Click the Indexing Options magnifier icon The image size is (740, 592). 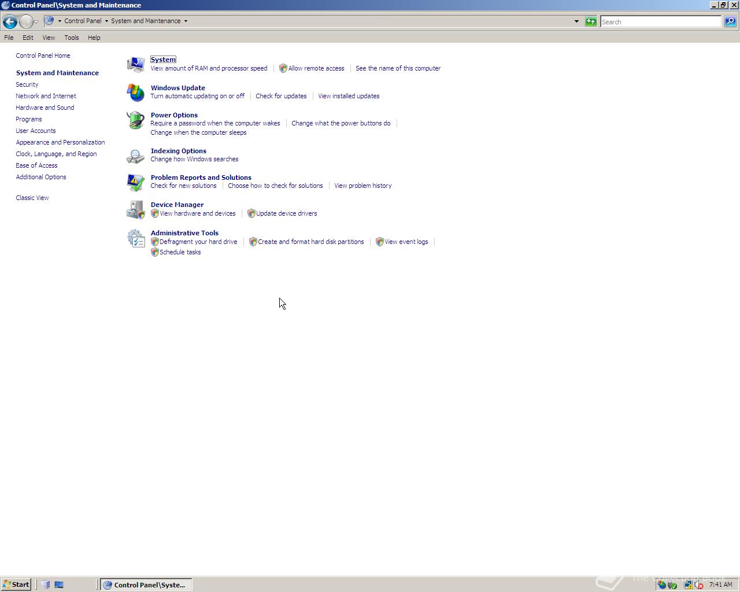tap(135, 156)
